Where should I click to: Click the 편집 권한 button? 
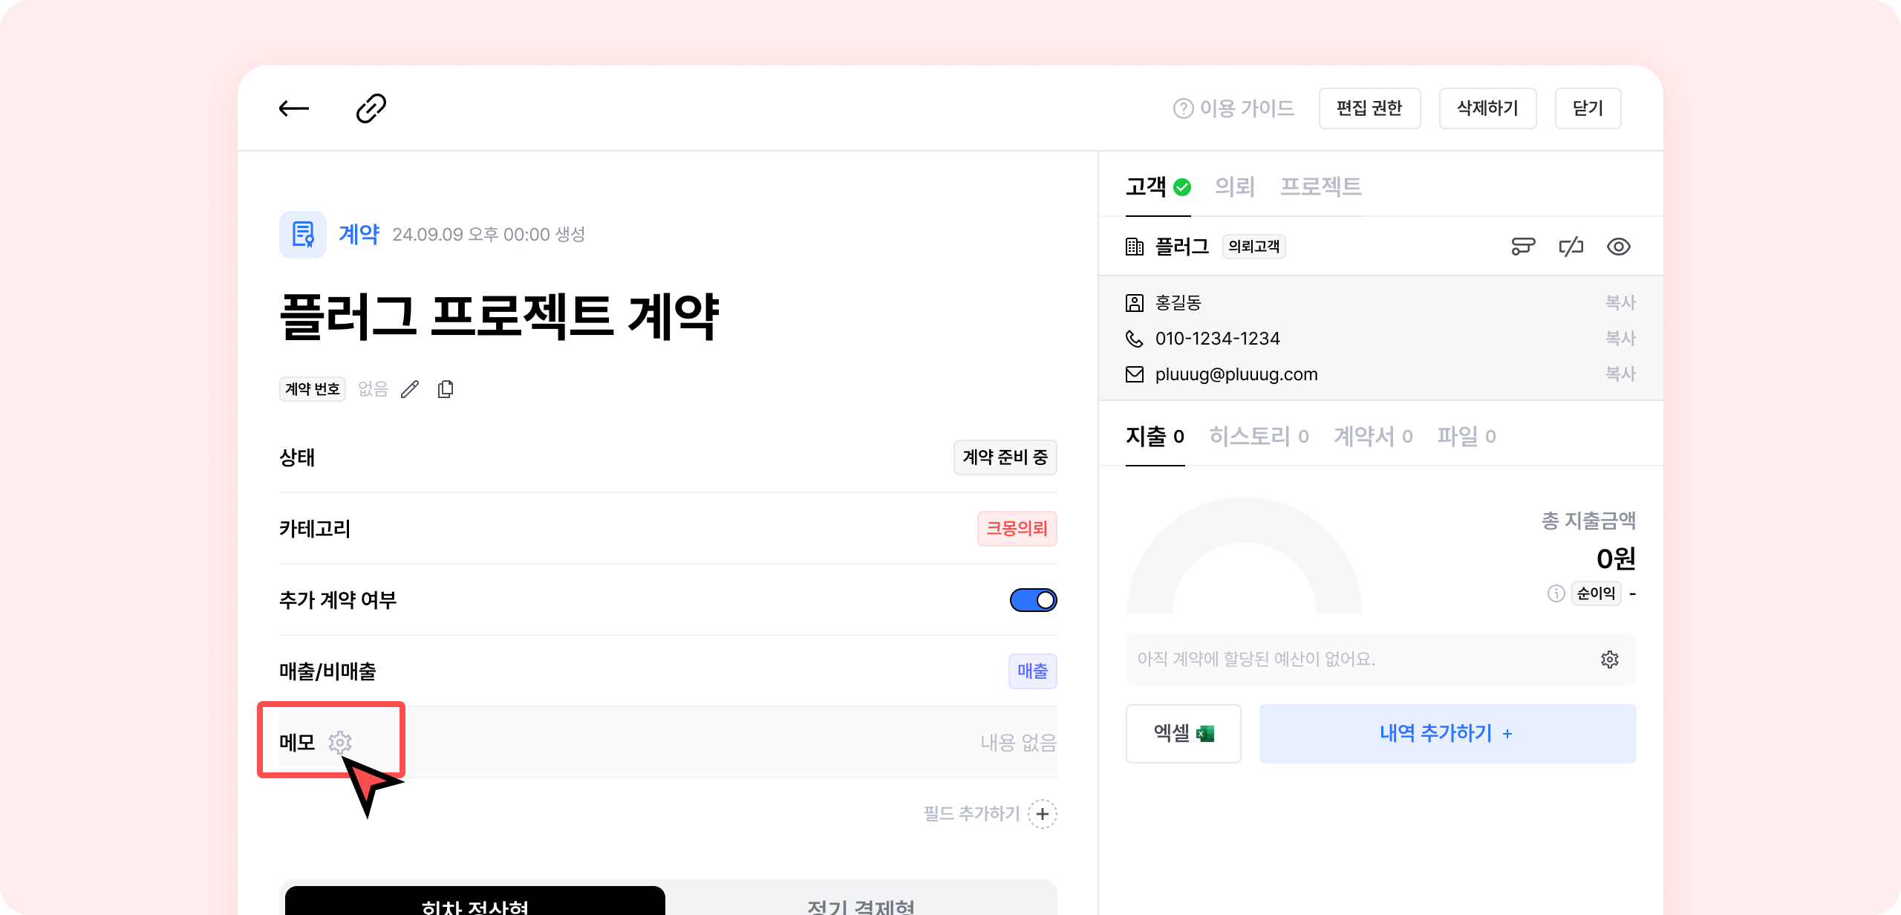point(1369,108)
